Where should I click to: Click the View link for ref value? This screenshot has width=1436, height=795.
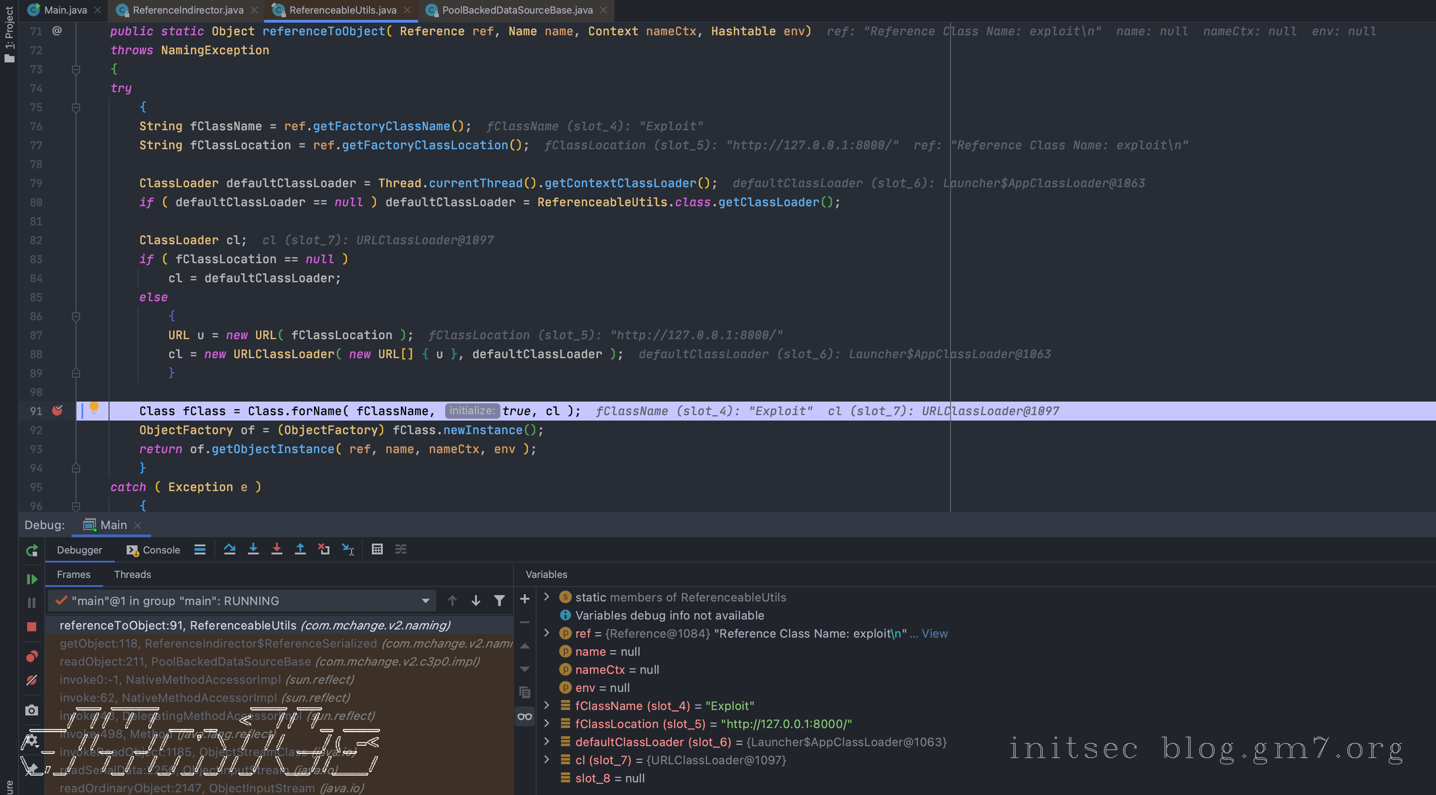[934, 634]
